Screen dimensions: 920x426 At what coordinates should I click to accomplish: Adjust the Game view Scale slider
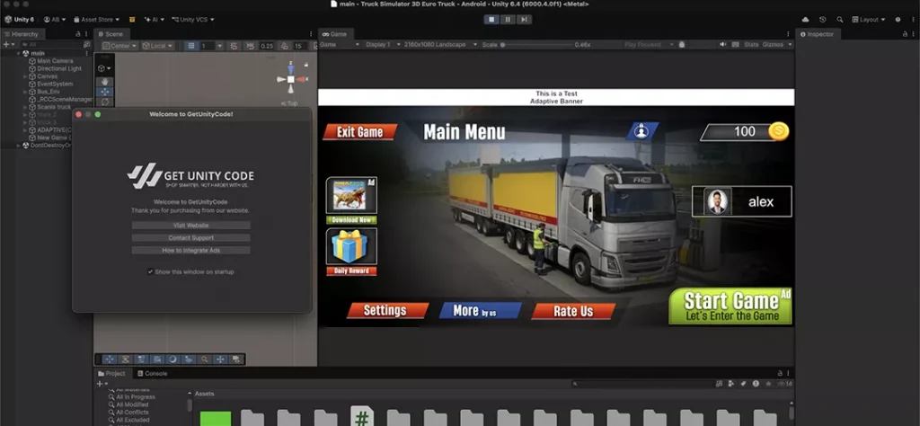(536, 45)
